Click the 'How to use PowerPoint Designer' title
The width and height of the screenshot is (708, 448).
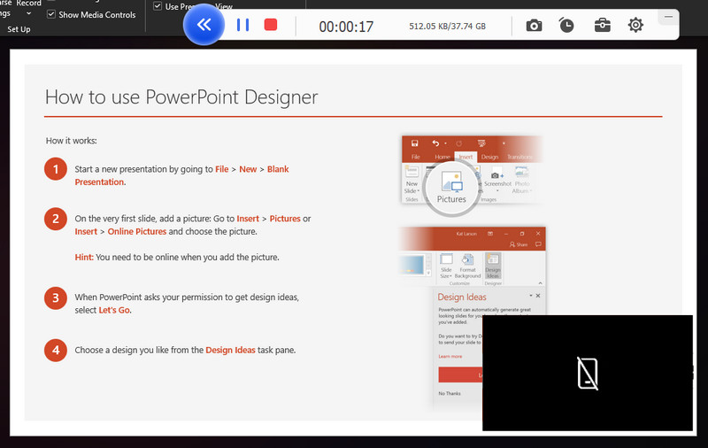[x=181, y=97]
